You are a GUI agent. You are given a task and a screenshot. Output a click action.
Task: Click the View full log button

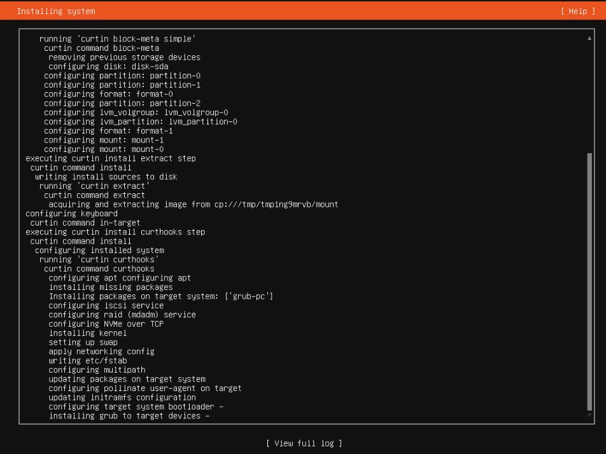pyautogui.click(x=304, y=443)
